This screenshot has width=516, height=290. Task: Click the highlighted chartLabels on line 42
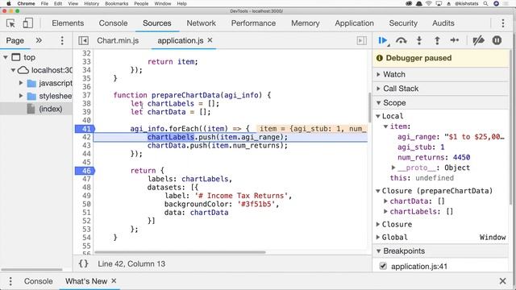click(170, 137)
